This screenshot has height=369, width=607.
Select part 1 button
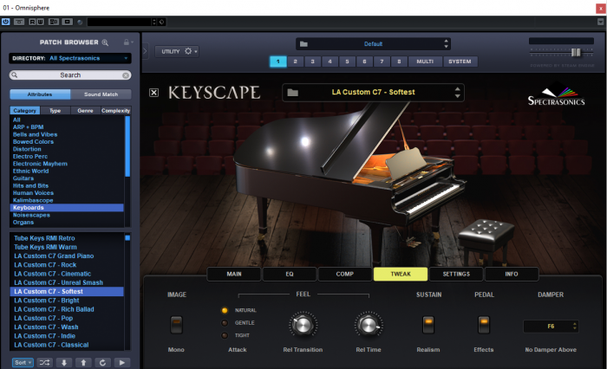pos(278,61)
